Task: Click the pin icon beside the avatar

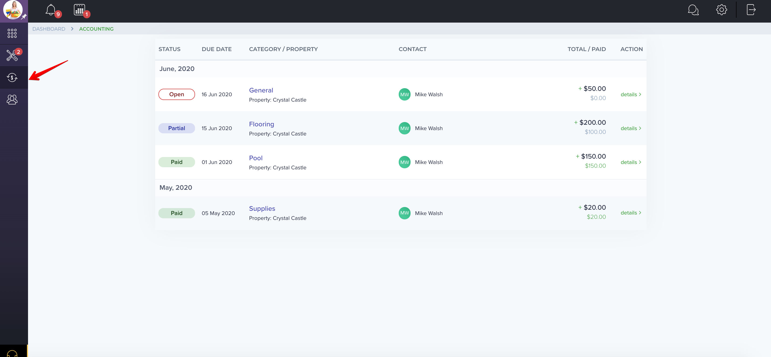Action: coord(24,16)
